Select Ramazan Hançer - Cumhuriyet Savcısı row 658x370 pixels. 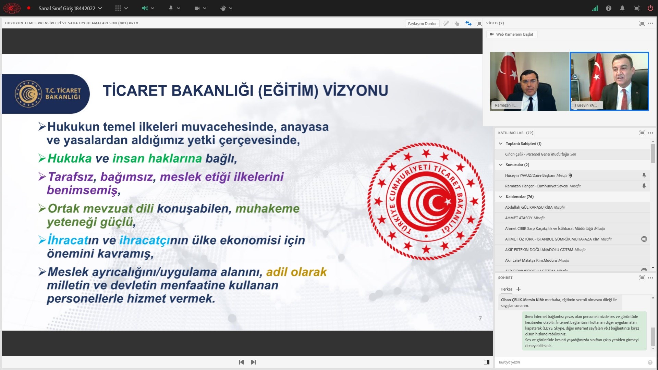point(573,186)
